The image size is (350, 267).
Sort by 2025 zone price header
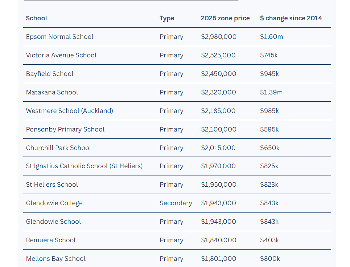tap(225, 18)
